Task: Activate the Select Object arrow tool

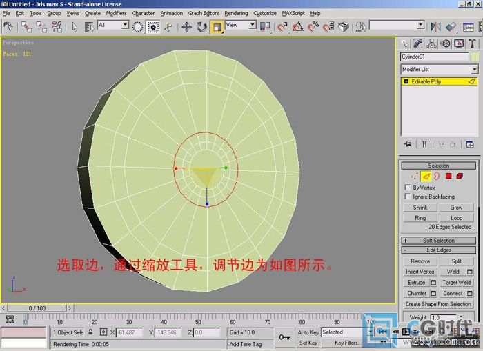Action: [x=75, y=27]
